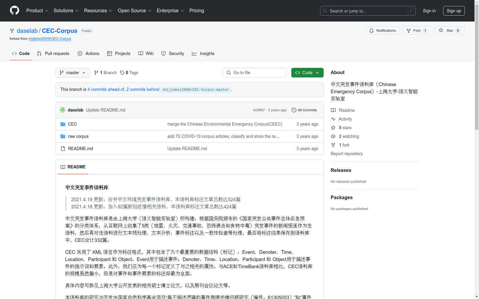
Task: Switch to the Actions tab
Action: tap(88, 54)
